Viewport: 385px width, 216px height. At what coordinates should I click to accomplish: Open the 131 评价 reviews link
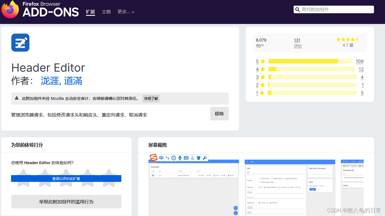tap(298, 43)
